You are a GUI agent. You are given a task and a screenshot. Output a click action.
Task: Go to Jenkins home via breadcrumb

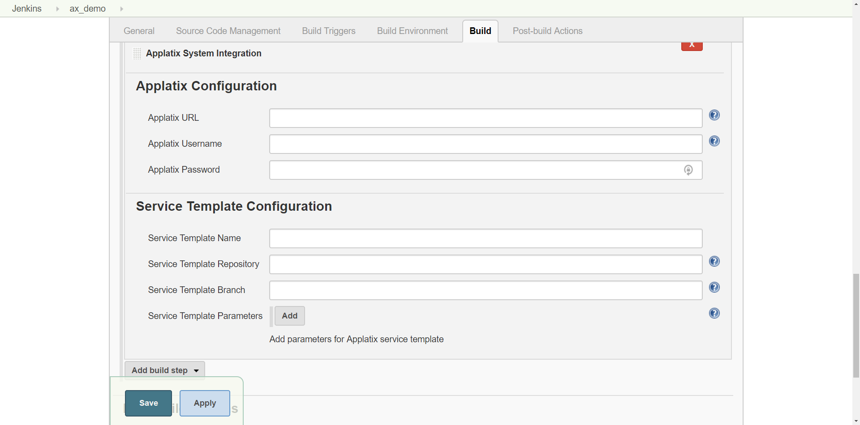click(x=27, y=8)
